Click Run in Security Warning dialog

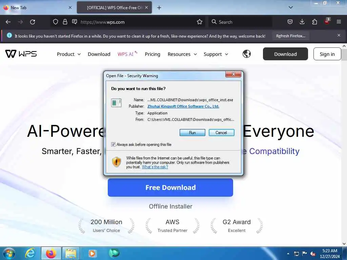click(192, 132)
